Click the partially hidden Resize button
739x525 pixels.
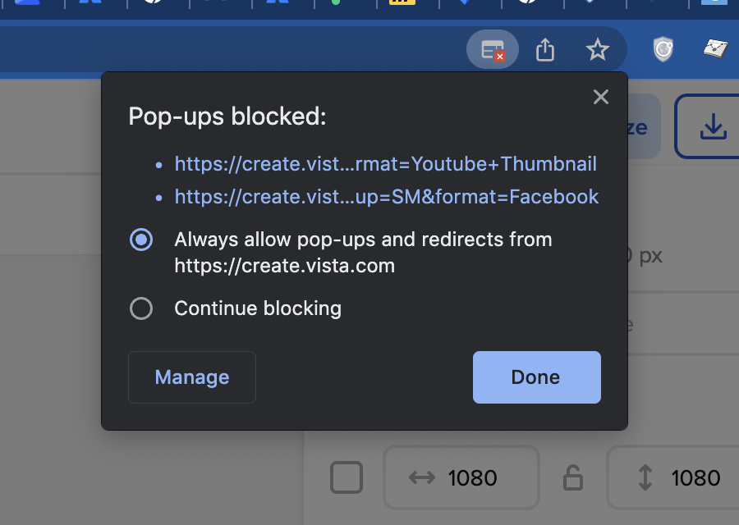pos(644,126)
